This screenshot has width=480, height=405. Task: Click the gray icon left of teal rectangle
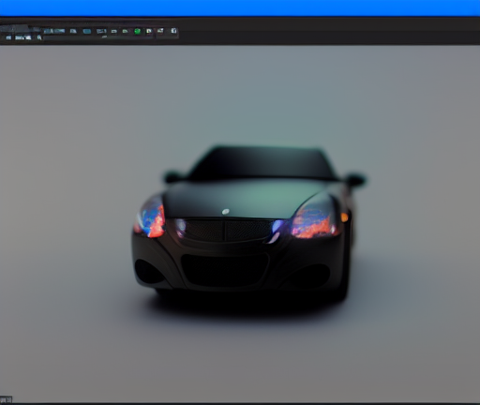coord(73,31)
